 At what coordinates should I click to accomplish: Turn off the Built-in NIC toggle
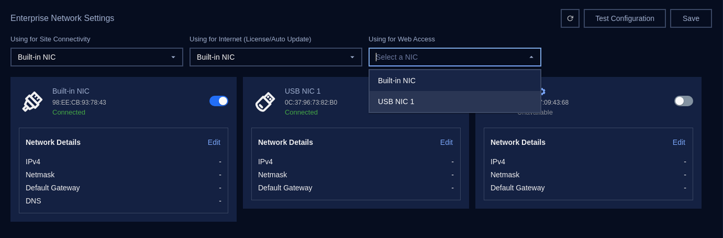[219, 101]
